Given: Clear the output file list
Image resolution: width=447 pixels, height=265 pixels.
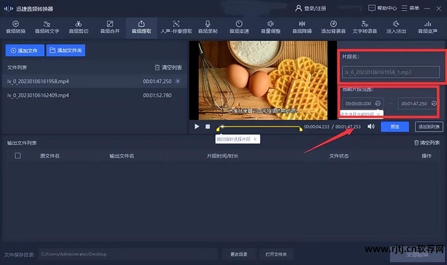Looking at the screenshot, I should (x=427, y=143).
